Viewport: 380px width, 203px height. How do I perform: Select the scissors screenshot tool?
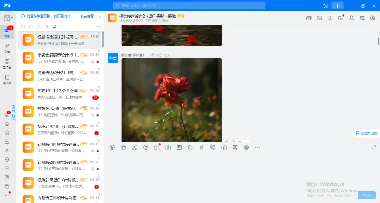tap(134, 148)
